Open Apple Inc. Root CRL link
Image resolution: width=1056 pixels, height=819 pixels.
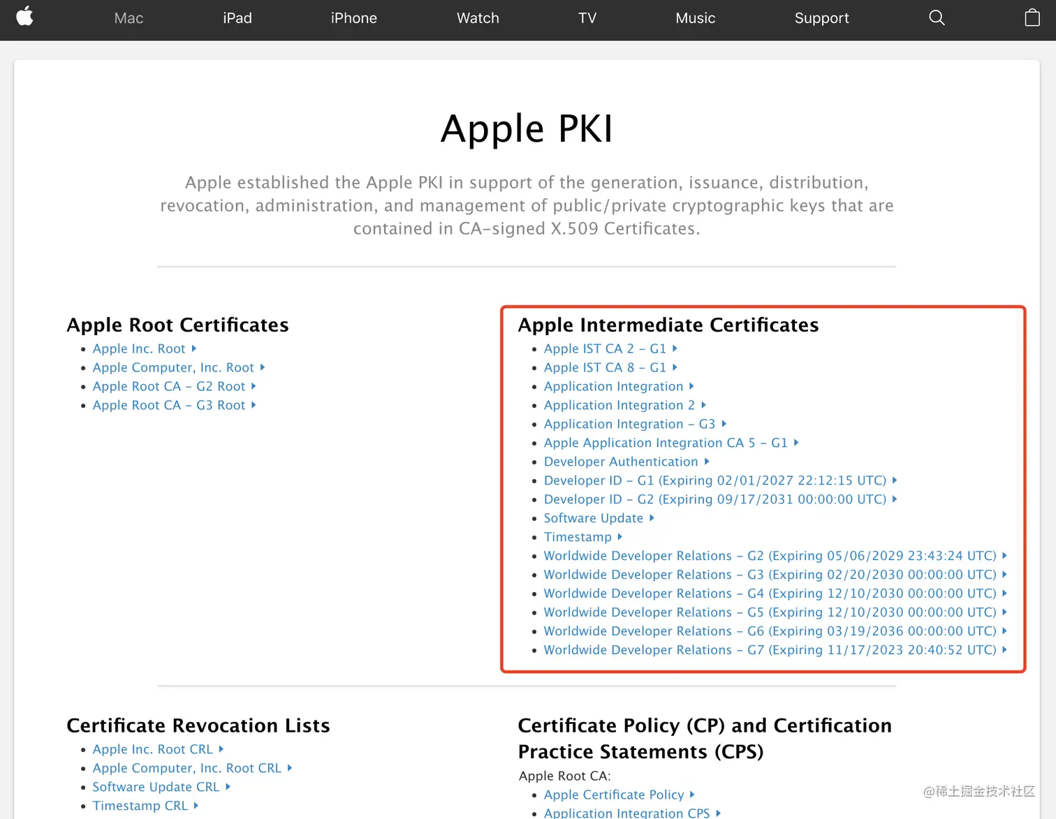click(x=152, y=748)
